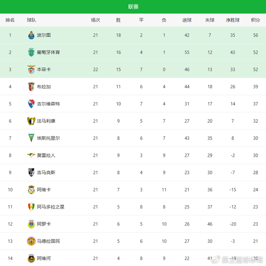Open the 阿维卡 team name link
The height and width of the screenshot is (266, 266).
pyautogui.click(x=44, y=190)
